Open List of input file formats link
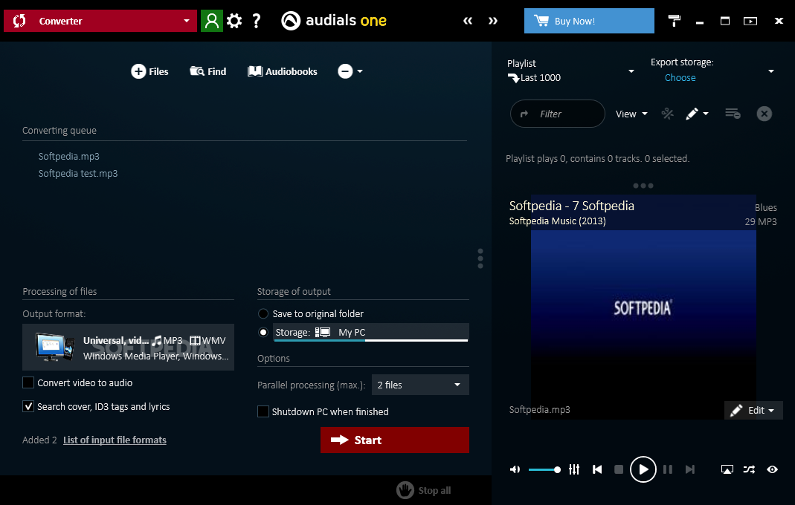Image resolution: width=795 pixels, height=505 pixels. (x=115, y=440)
